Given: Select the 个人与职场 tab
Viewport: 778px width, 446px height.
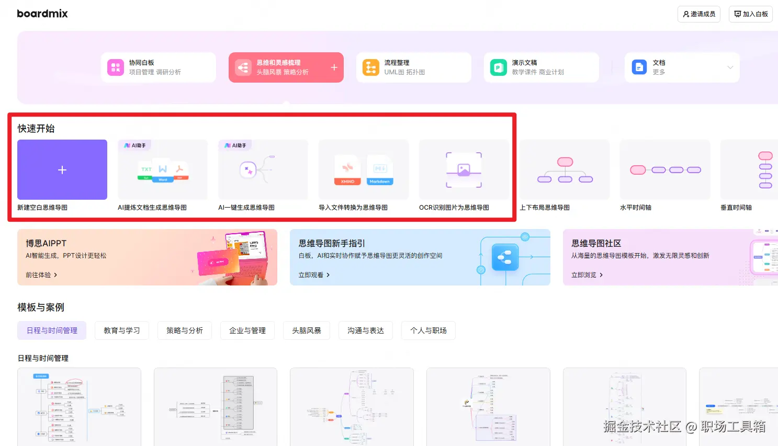Looking at the screenshot, I should click(x=429, y=330).
